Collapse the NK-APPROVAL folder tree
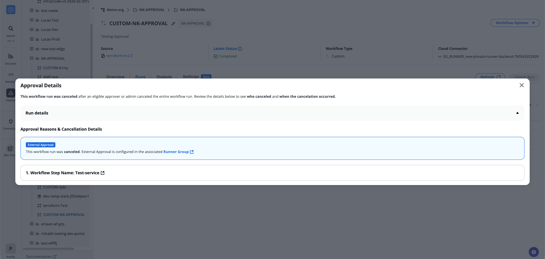The width and height of the screenshot is (545, 259). pos(31,58)
